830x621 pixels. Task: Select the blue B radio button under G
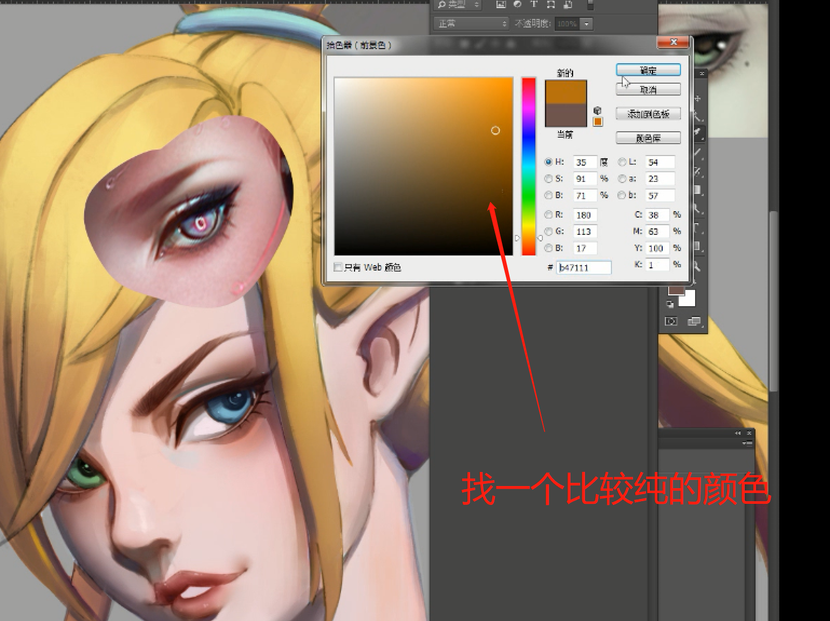click(548, 248)
